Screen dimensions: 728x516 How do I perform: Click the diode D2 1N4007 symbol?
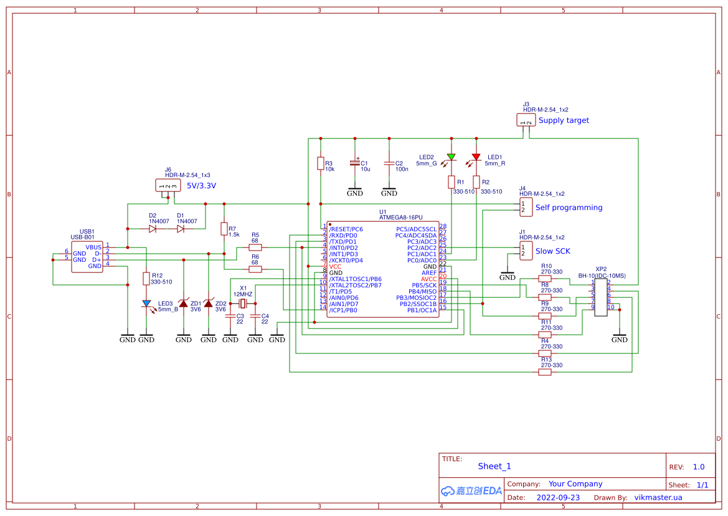(x=151, y=229)
